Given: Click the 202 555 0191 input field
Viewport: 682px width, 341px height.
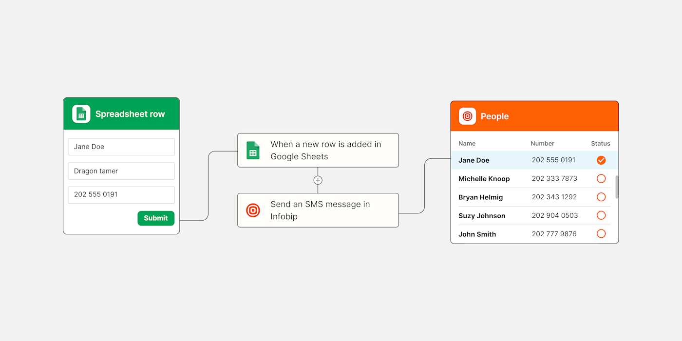Looking at the screenshot, I should pos(121,195).
